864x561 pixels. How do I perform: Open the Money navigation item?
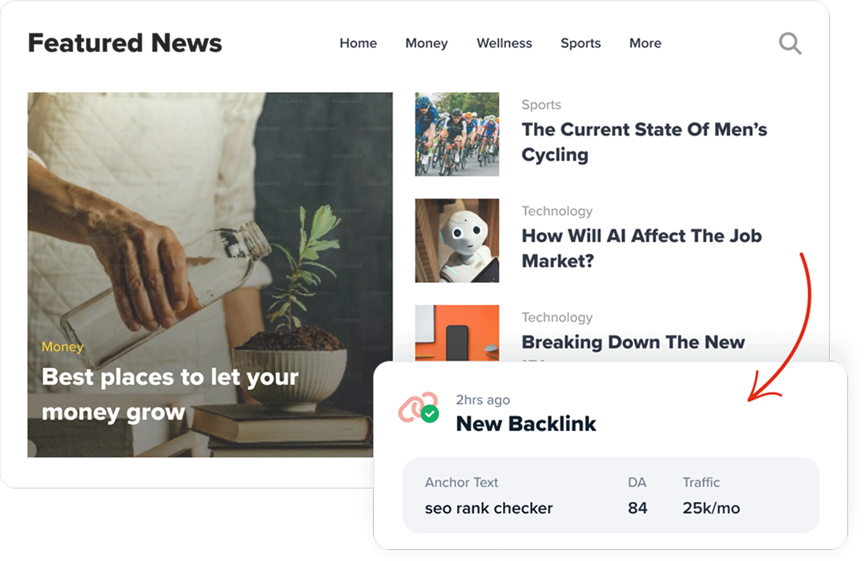426,43
